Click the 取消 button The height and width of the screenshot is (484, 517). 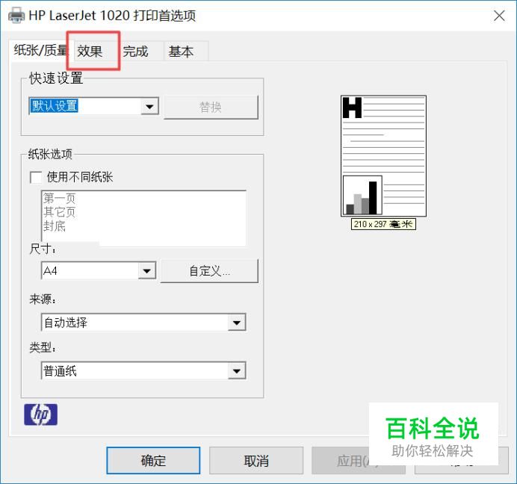[x=256, y=461]
